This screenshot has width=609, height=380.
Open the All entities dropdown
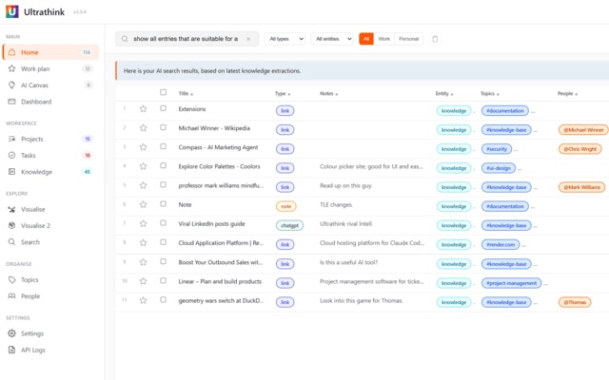tap(332, 39)
